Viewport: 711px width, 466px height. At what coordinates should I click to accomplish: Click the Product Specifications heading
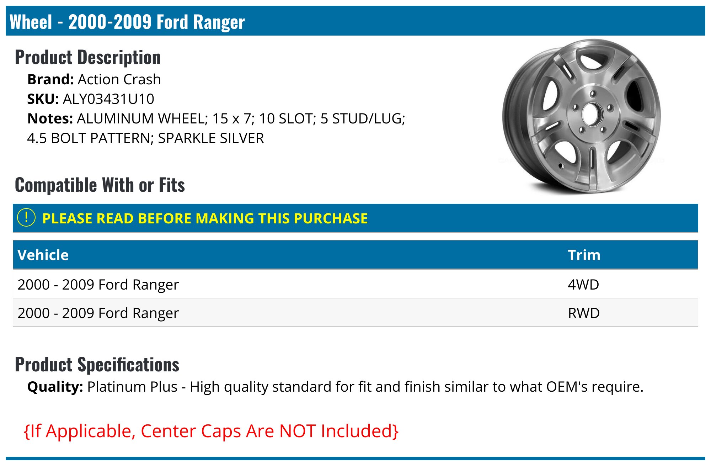(97, 365)
